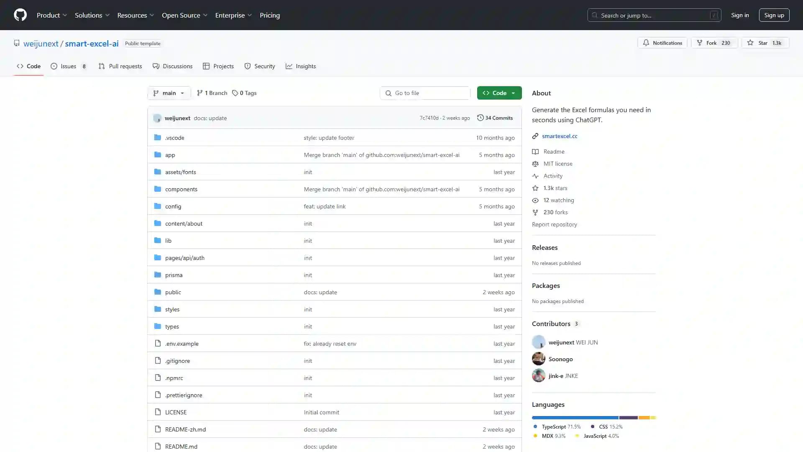
Task: Toggle the Notifications subscription setting
Action: [x=662, y=43]
